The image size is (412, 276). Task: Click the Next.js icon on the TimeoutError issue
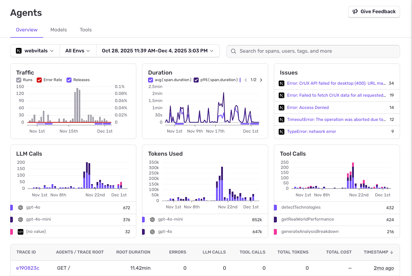(281, 119)
